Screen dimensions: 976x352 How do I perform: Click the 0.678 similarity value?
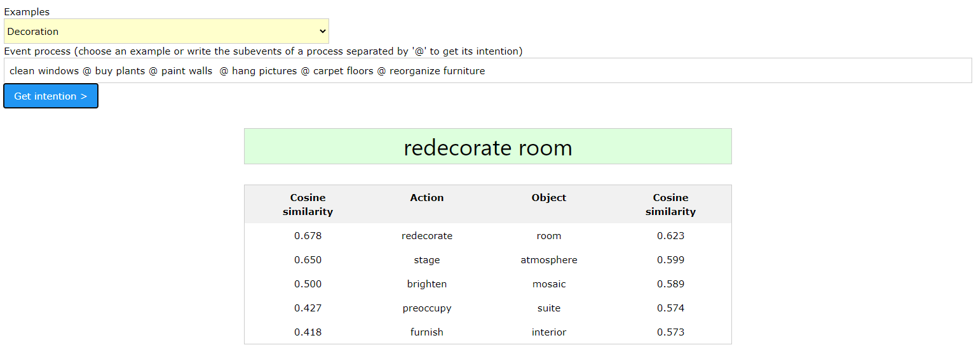point(308,236)
